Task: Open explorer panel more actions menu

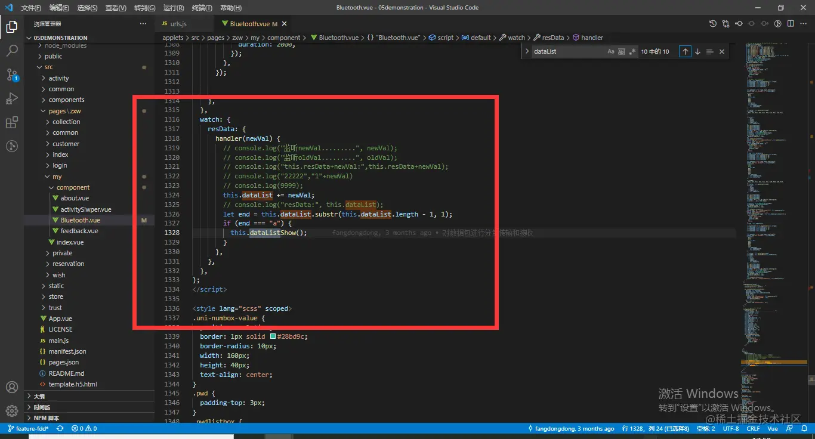Action: 143,24
